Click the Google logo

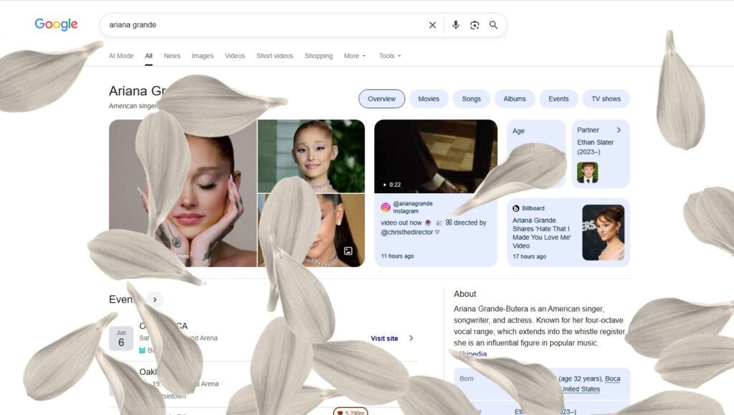56,24
